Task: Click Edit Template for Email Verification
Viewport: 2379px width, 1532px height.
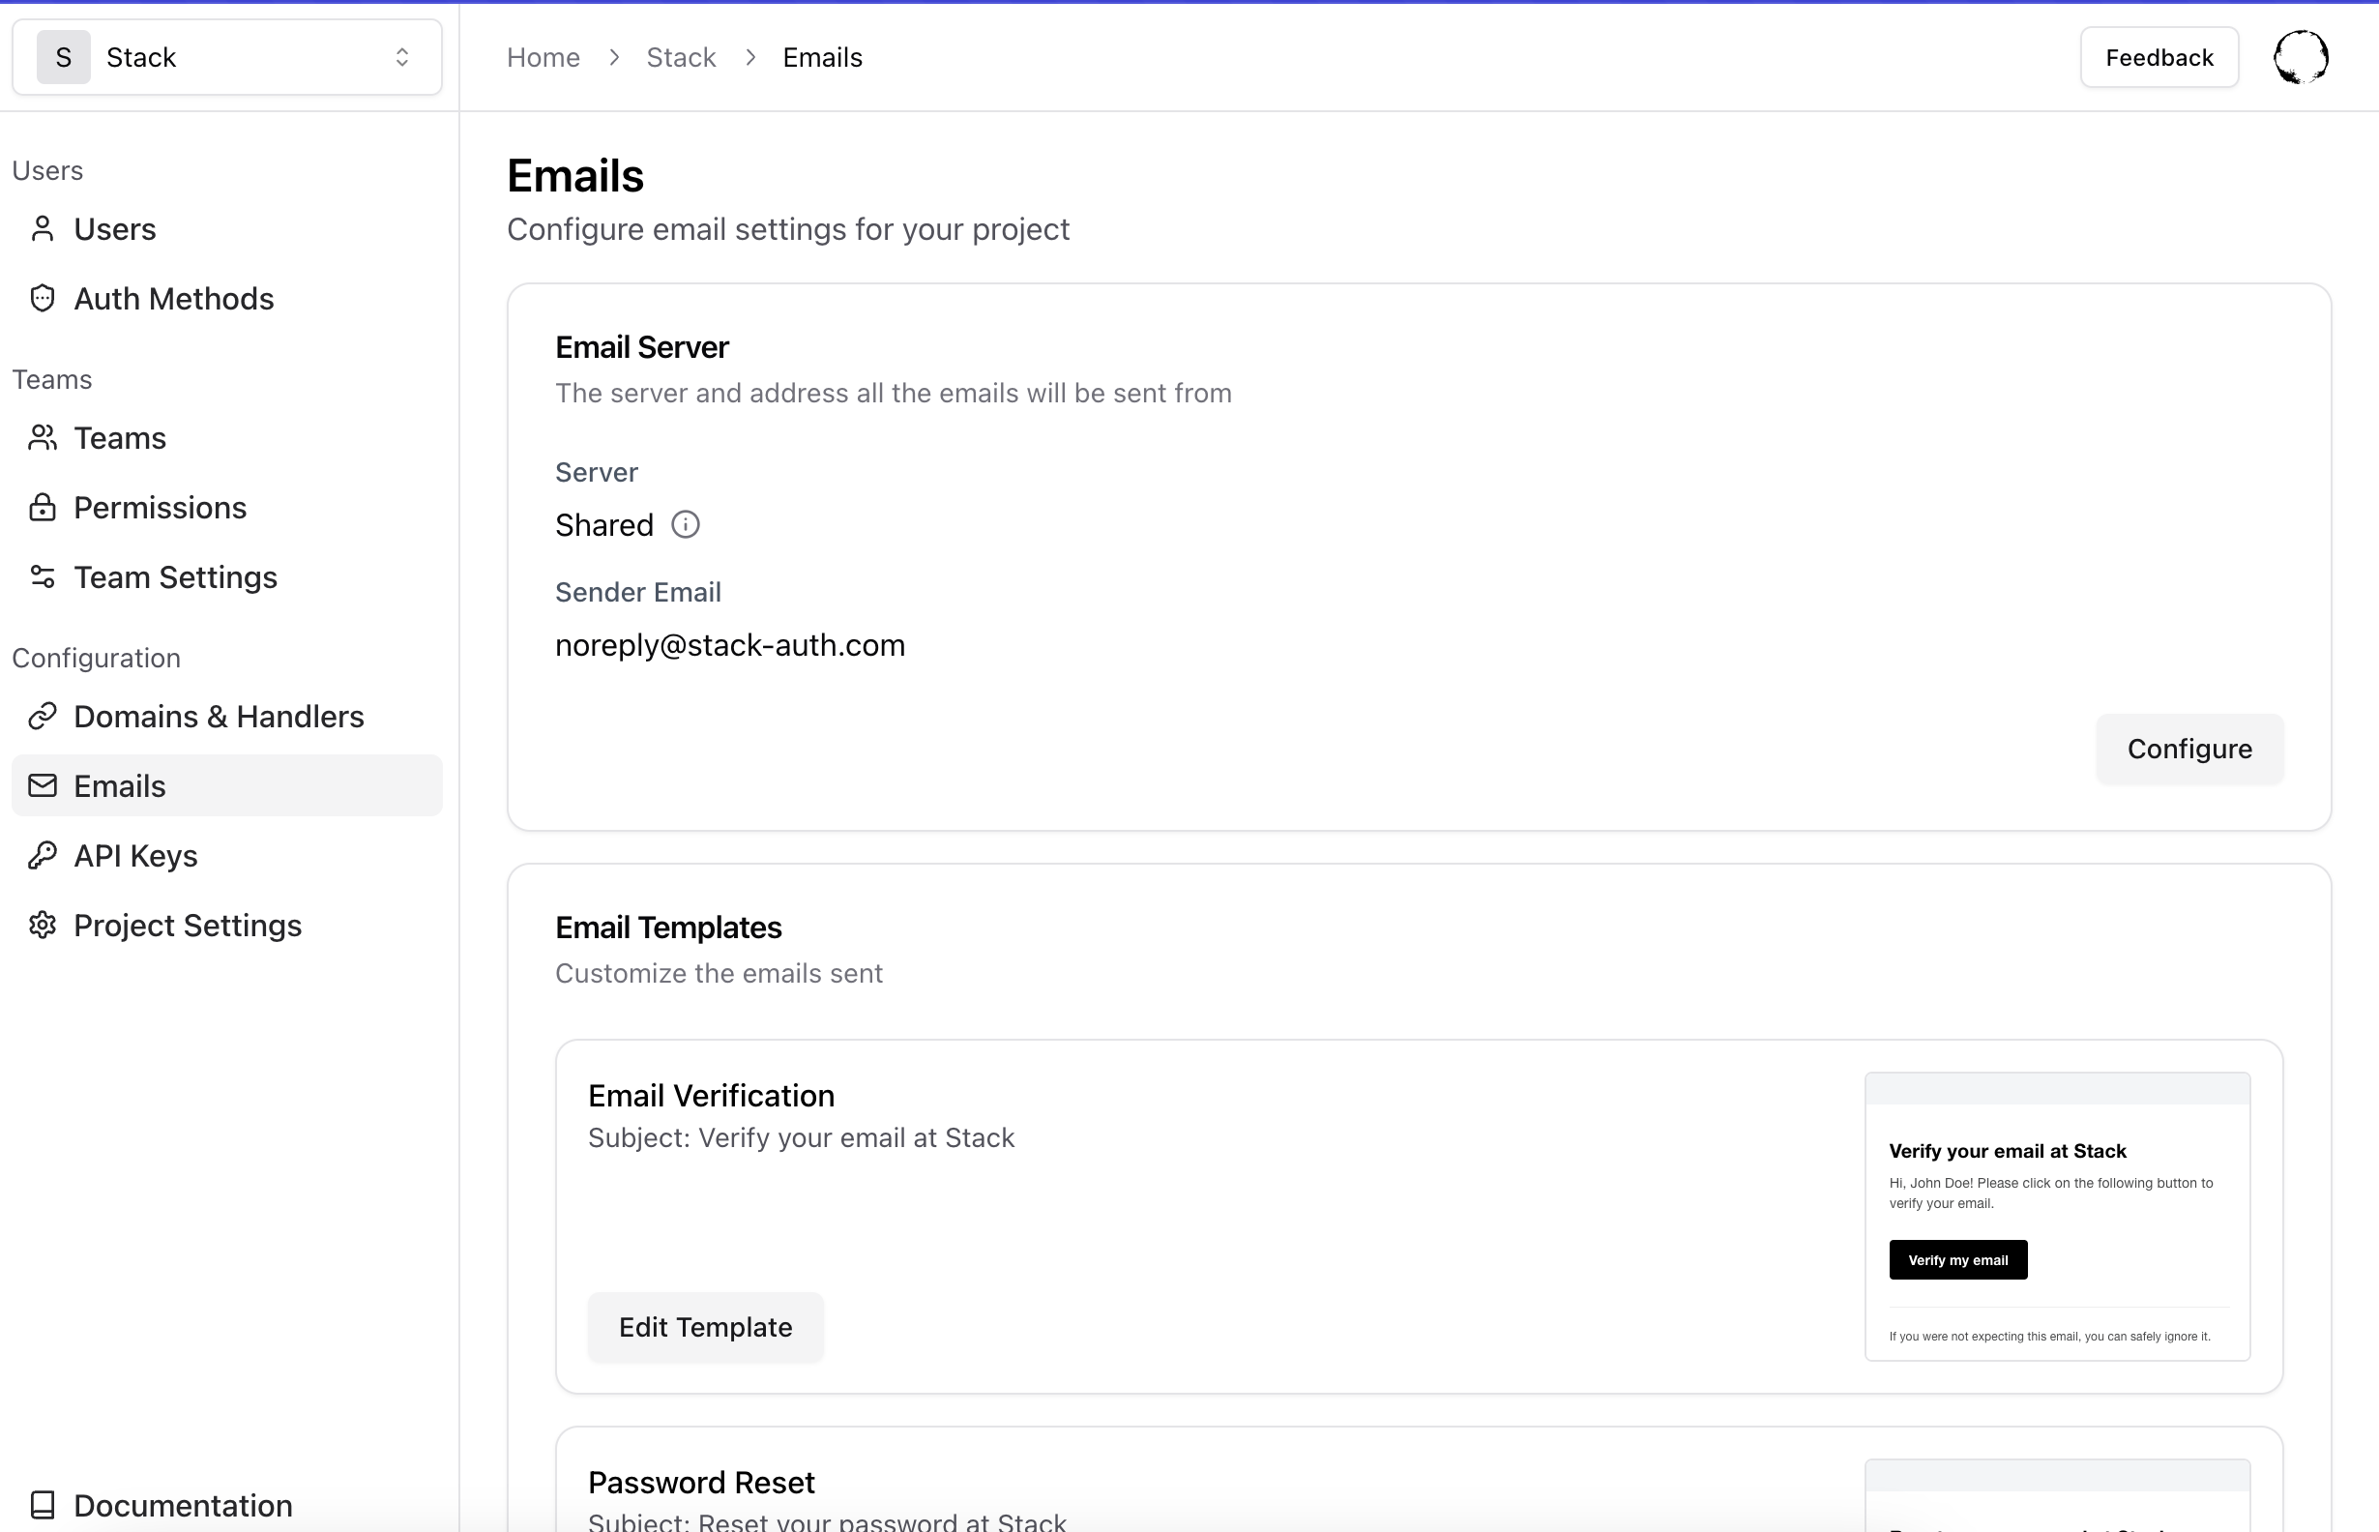Action: pos(705,1327)
